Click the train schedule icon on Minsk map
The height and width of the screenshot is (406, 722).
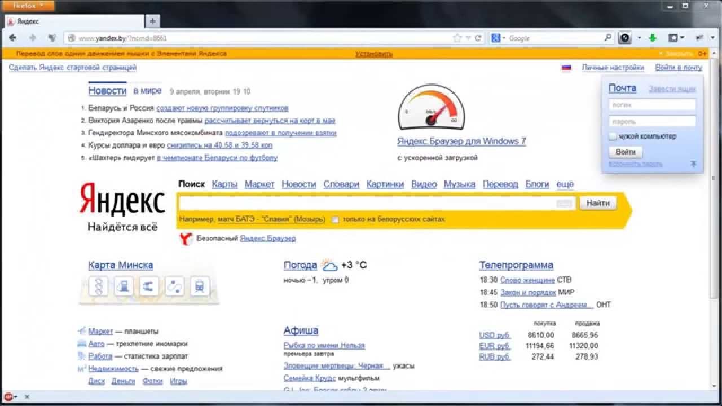200,286
